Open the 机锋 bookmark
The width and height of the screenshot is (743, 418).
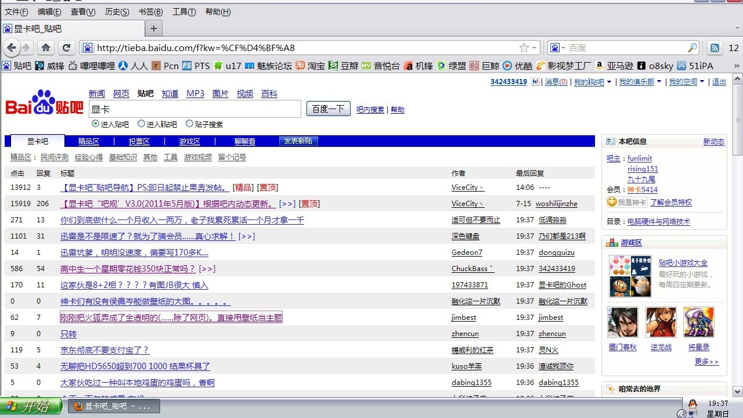pyautogui.click(x=419, y=66)
